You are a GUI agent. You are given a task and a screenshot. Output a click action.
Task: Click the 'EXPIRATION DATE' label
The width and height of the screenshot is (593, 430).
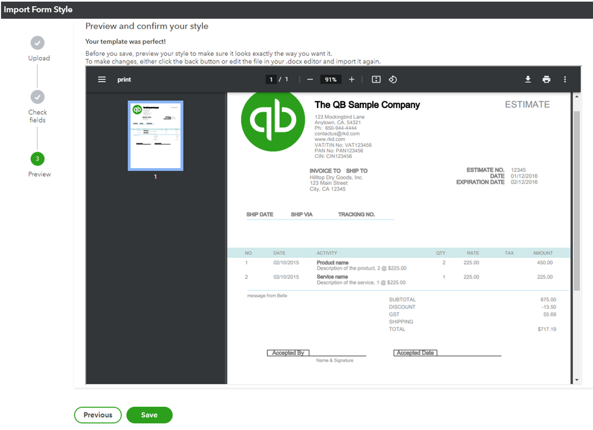click(x=480, y=182)
